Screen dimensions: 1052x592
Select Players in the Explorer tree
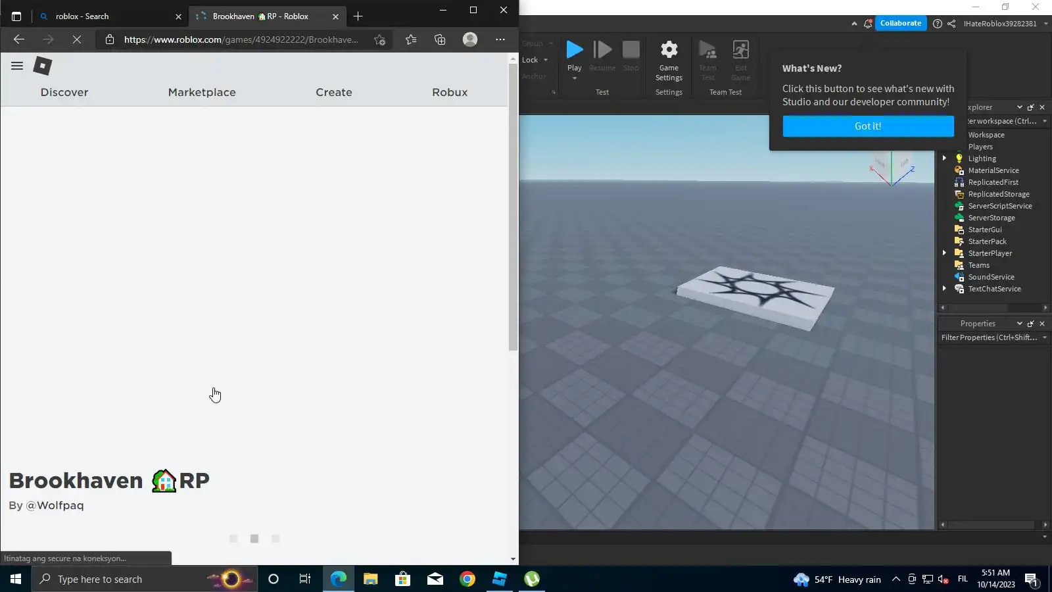tap(980, 147)
